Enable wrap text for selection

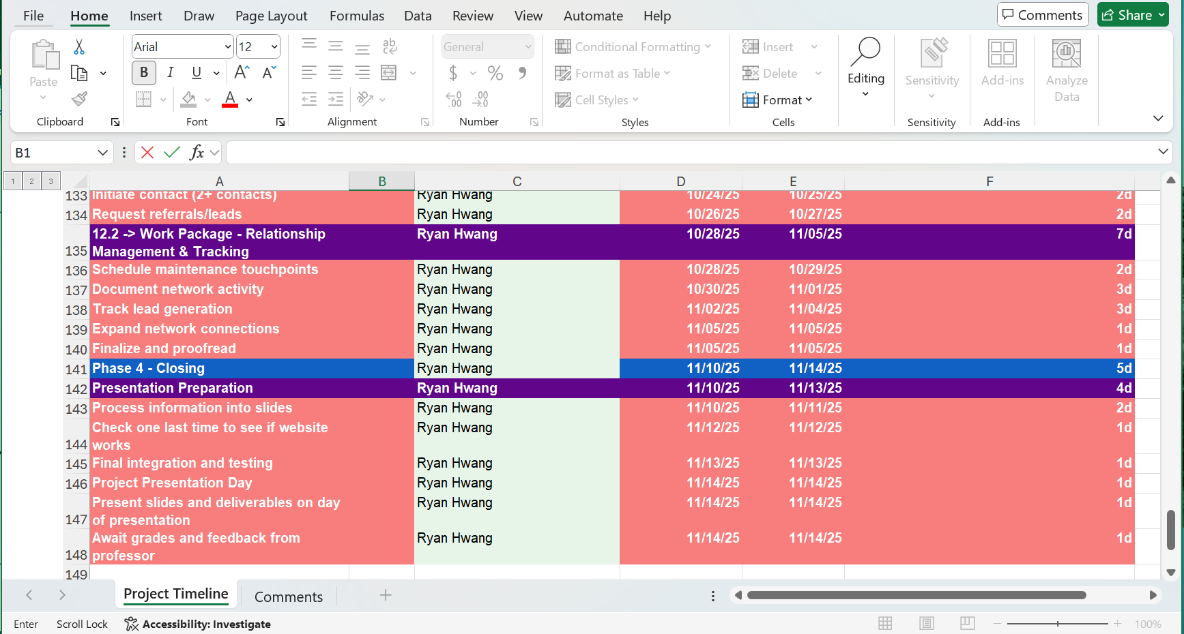[x=389, y=46]
